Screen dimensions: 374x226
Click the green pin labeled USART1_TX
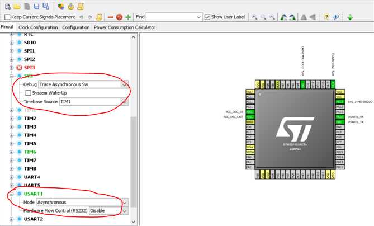pyautogui.click(x=340, y=122)
